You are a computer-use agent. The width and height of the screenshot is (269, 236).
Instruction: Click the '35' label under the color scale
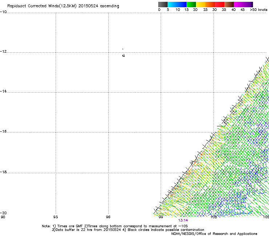coord(224,10)
